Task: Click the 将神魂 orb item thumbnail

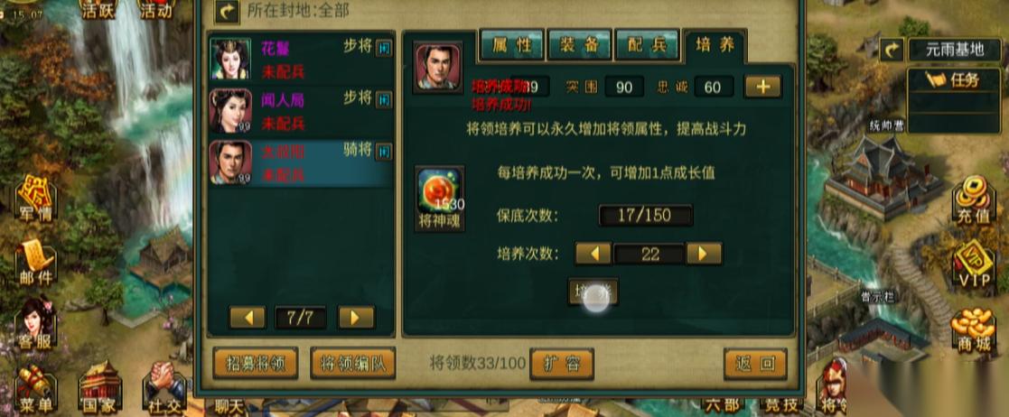Action: point(440,191)
